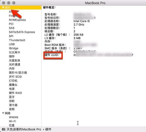
Task: Select WWAN under 网络
Action: (14, 117)
